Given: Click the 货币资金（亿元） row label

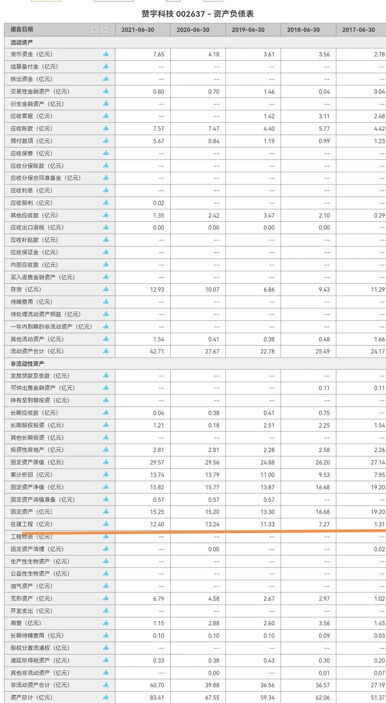Looking at the screenshot, I should [31, 54].
